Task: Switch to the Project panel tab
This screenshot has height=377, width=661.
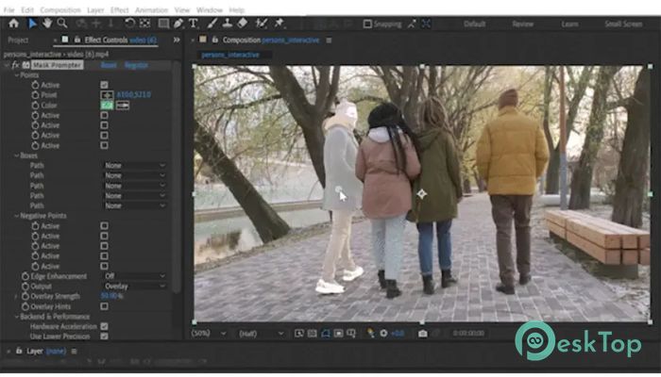Action: (x=18, y=41)
